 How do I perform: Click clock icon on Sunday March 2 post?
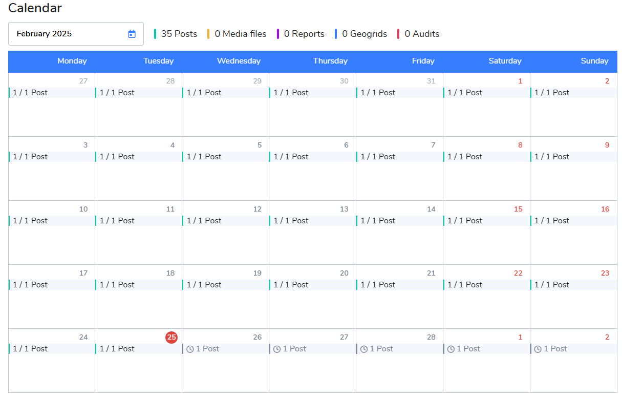point(538,349)
